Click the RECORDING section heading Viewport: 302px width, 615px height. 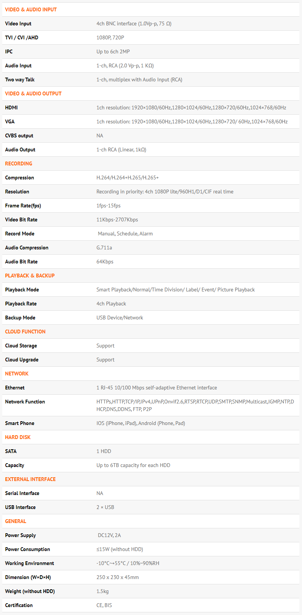point(18,163)
